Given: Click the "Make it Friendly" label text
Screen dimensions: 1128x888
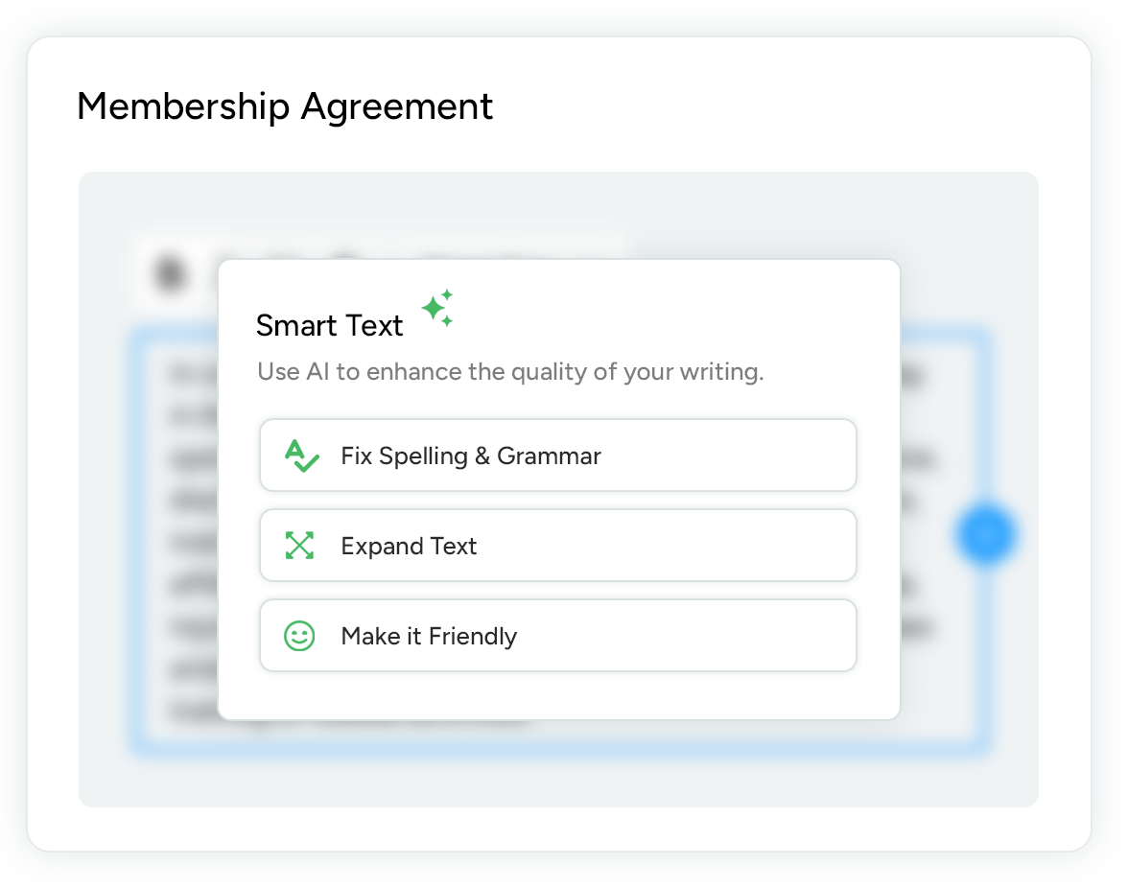Looking at the screenshot, I should coord(429,636).
